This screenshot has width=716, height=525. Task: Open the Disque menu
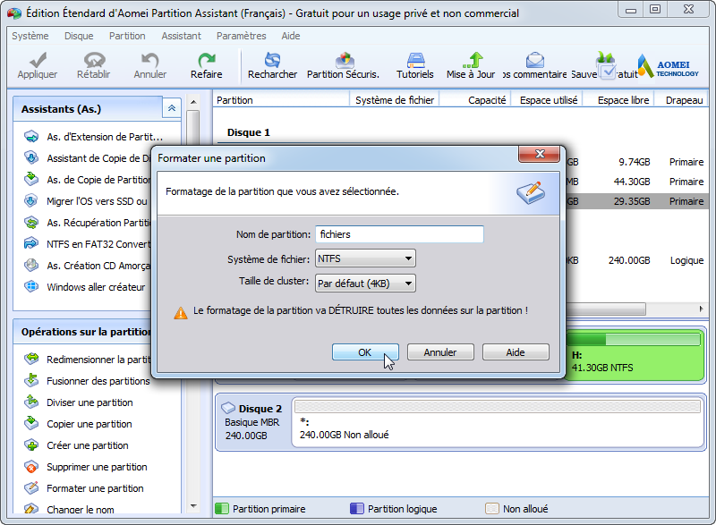point(79,36)
